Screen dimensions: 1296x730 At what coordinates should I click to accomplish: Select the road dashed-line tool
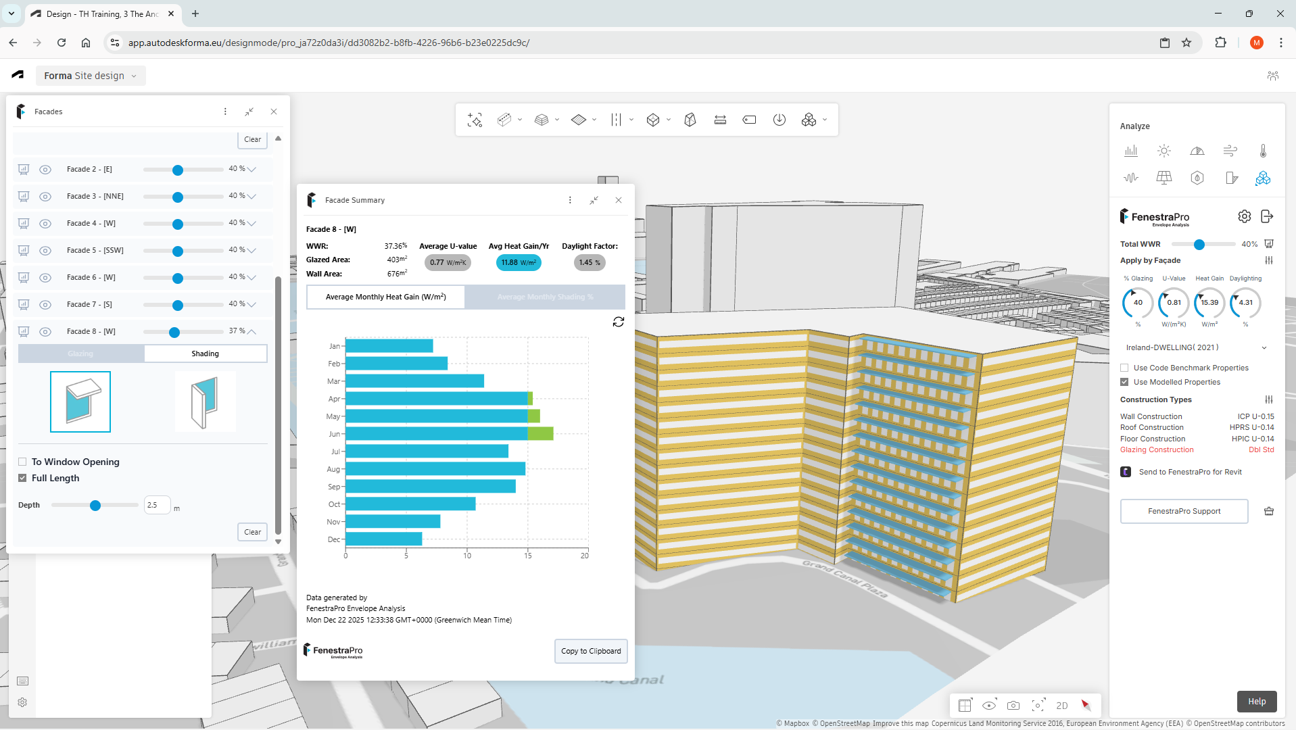[616, 120]
